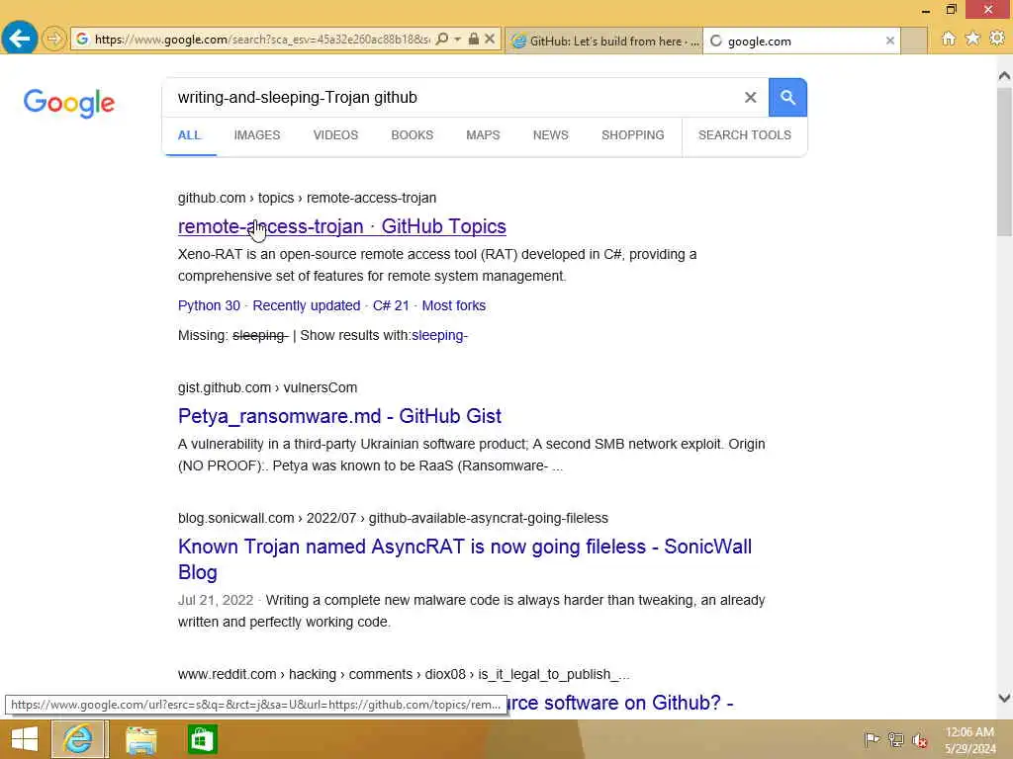
Task: Open a new blank tab
Action: [x=914, y=41]
